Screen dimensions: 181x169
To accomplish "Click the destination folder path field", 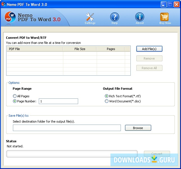I will 67,128.
